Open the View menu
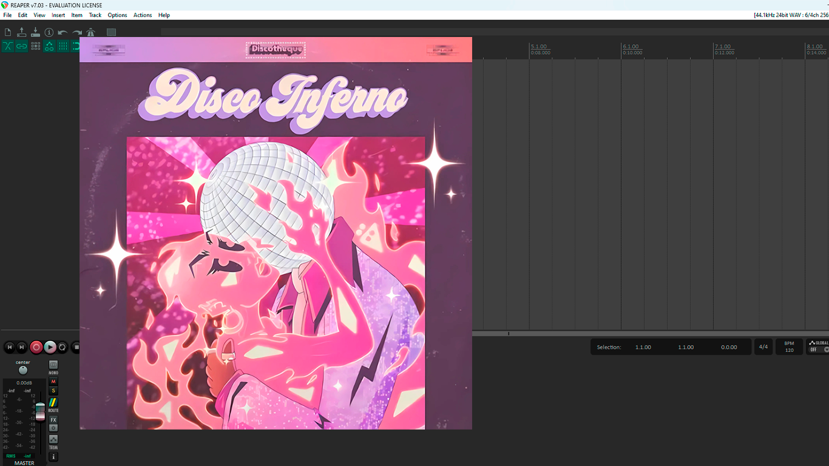 (x=39, y=15)
